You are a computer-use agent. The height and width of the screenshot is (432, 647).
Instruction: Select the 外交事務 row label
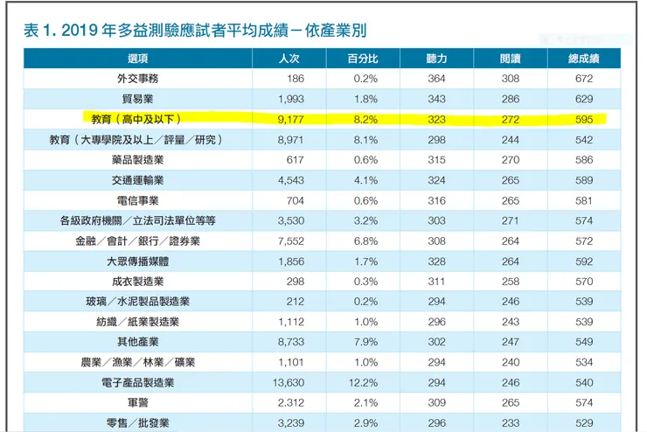(x=138, y=79)
